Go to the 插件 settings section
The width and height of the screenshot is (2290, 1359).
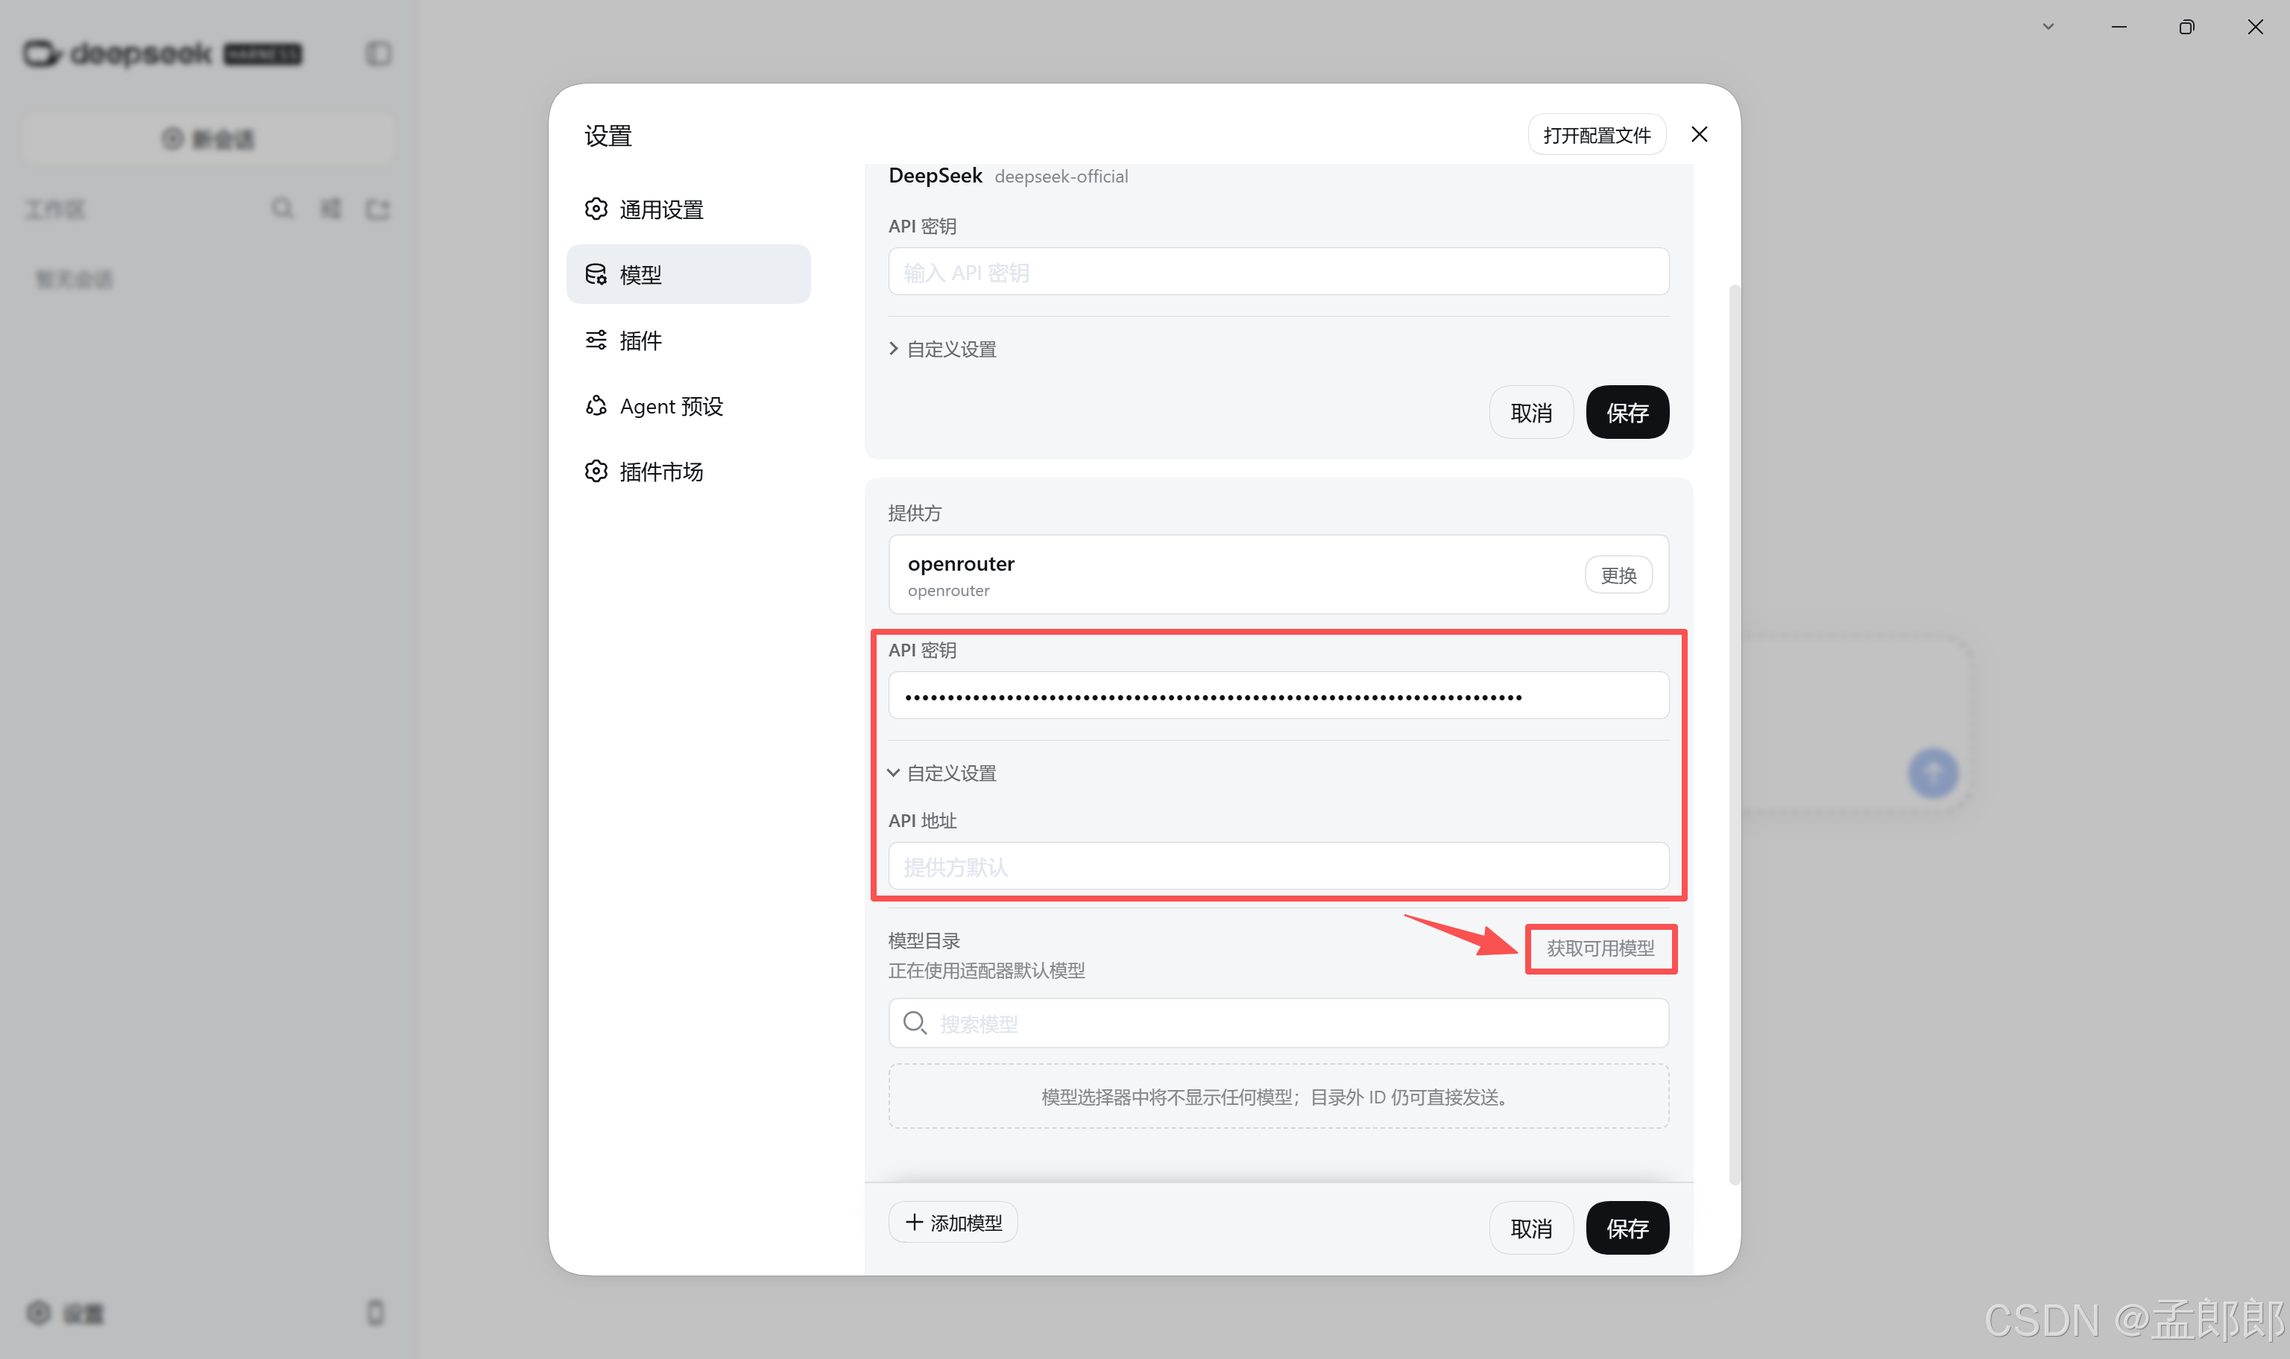tap(689, 340)
